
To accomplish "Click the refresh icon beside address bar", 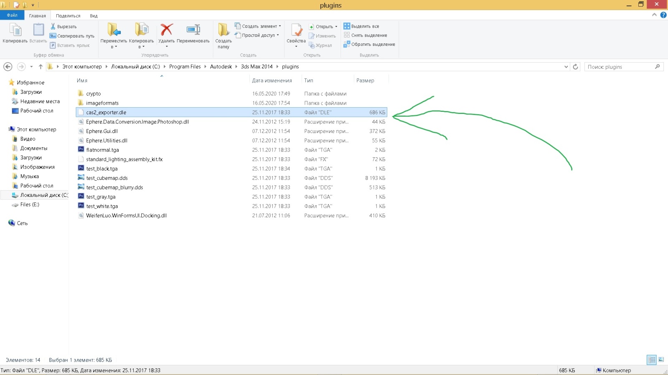I will pyautogui.click(x=575, y=67).
